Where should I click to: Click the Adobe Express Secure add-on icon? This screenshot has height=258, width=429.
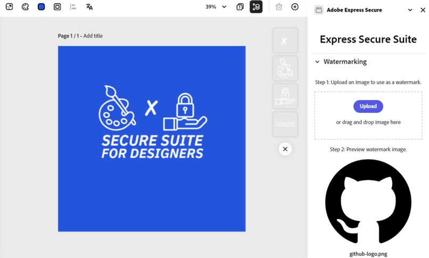click(x=319, y=10)
